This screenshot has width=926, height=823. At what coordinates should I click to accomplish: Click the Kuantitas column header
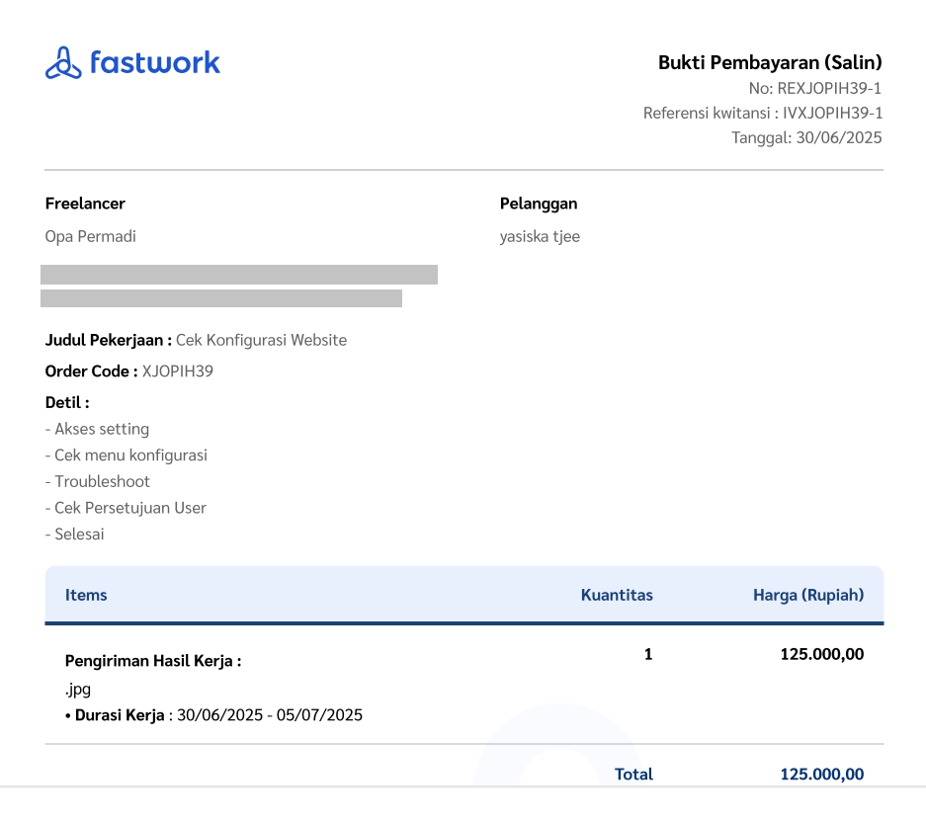pyautogui.click(x=617, y=595)
